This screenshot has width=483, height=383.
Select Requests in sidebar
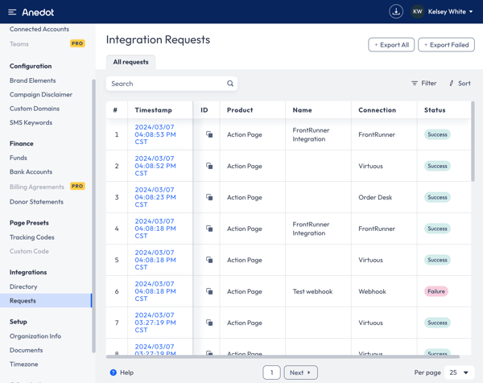[x=46, y=300]
